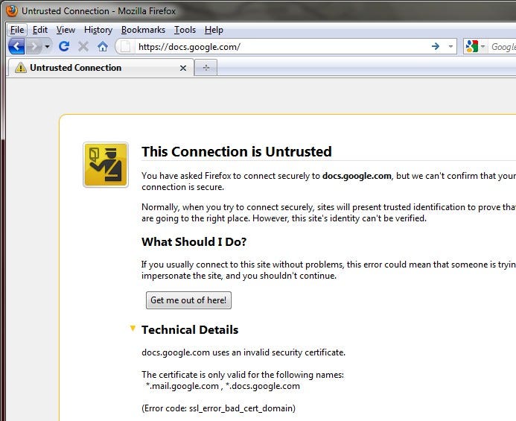Open the back/forward history dropdown arrow
516x421 pixels.
click(48, 46)
